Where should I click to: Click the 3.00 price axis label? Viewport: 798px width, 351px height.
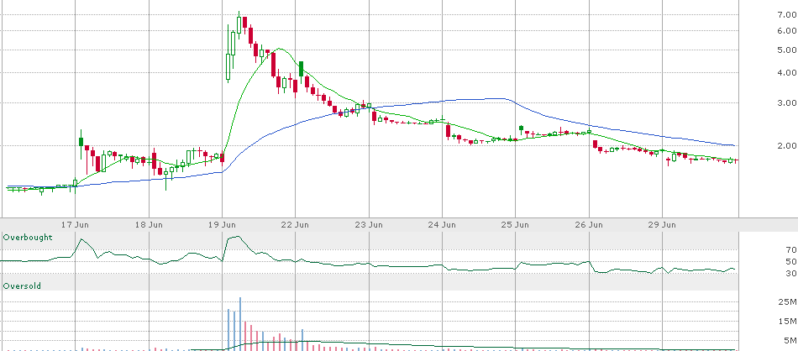pos(787,102)
